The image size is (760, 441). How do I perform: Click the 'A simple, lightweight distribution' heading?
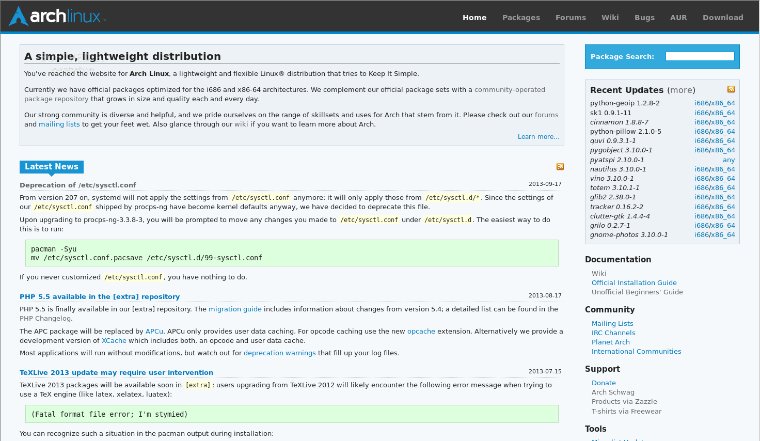[123, 56]
